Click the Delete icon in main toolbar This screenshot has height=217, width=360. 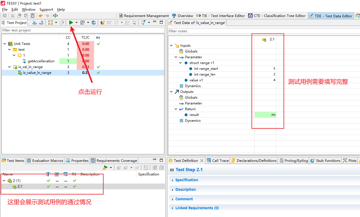pos(33,16)
